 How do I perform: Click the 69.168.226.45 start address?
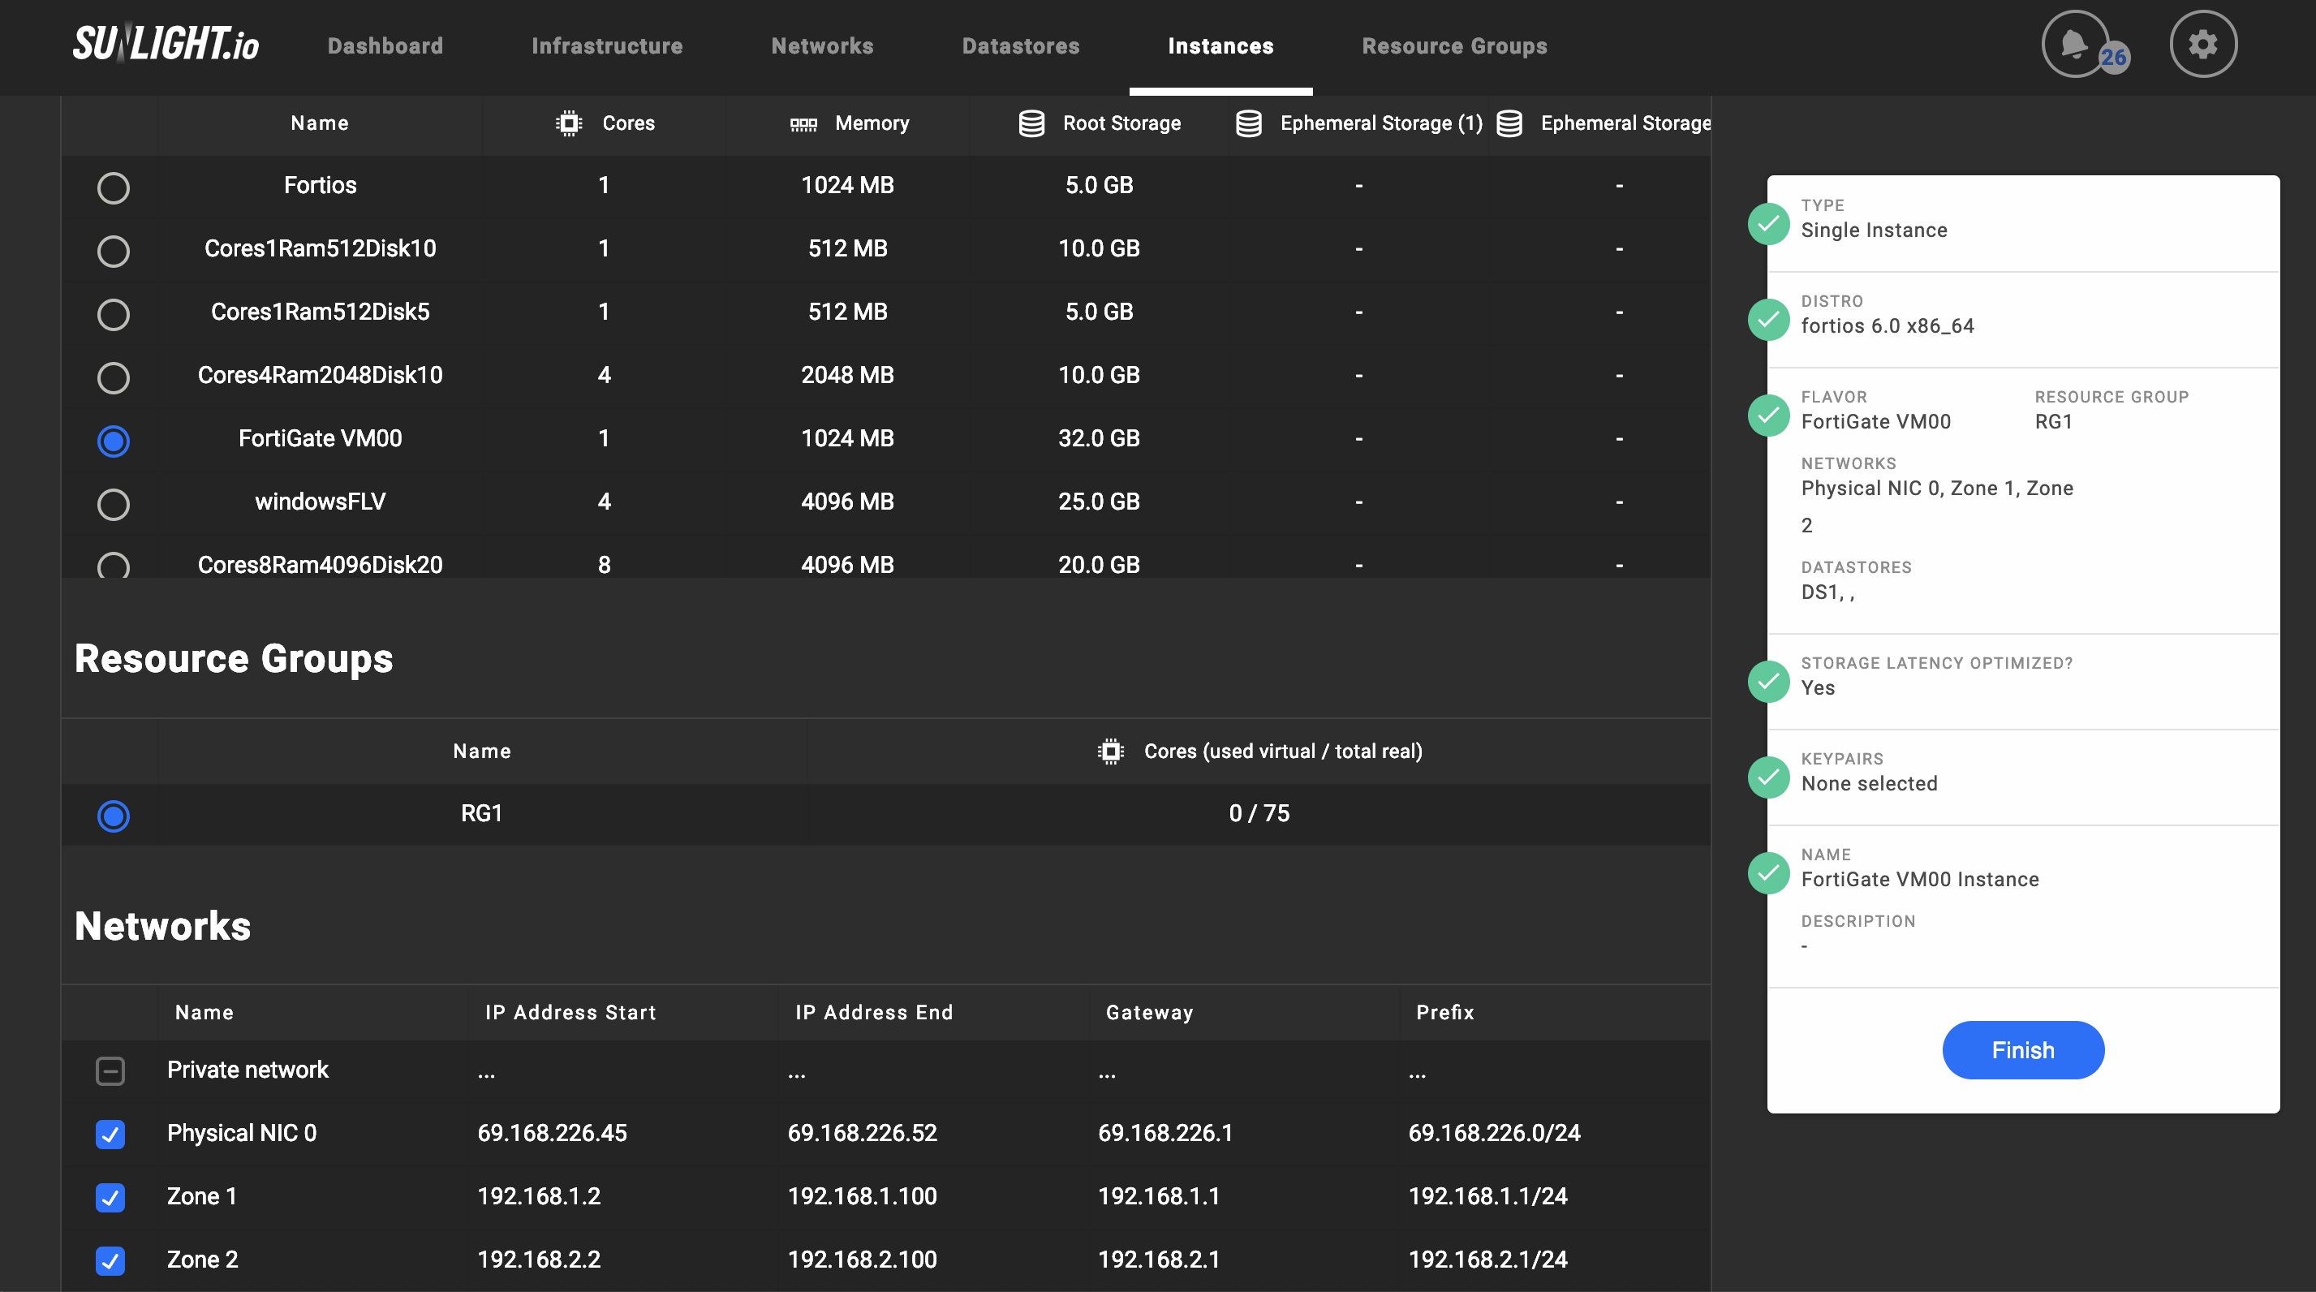click(552, 1133)
